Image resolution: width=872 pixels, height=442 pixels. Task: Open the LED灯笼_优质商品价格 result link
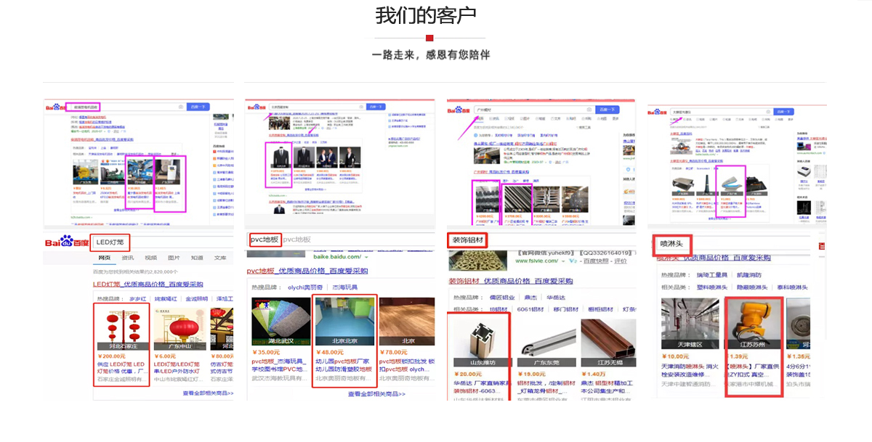(148, 285)
